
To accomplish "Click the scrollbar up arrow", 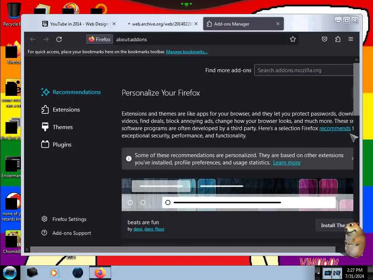I will (356, 60).
